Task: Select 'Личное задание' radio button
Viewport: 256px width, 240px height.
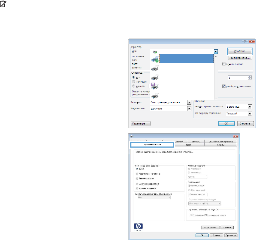Action: (x=137, y=179)
